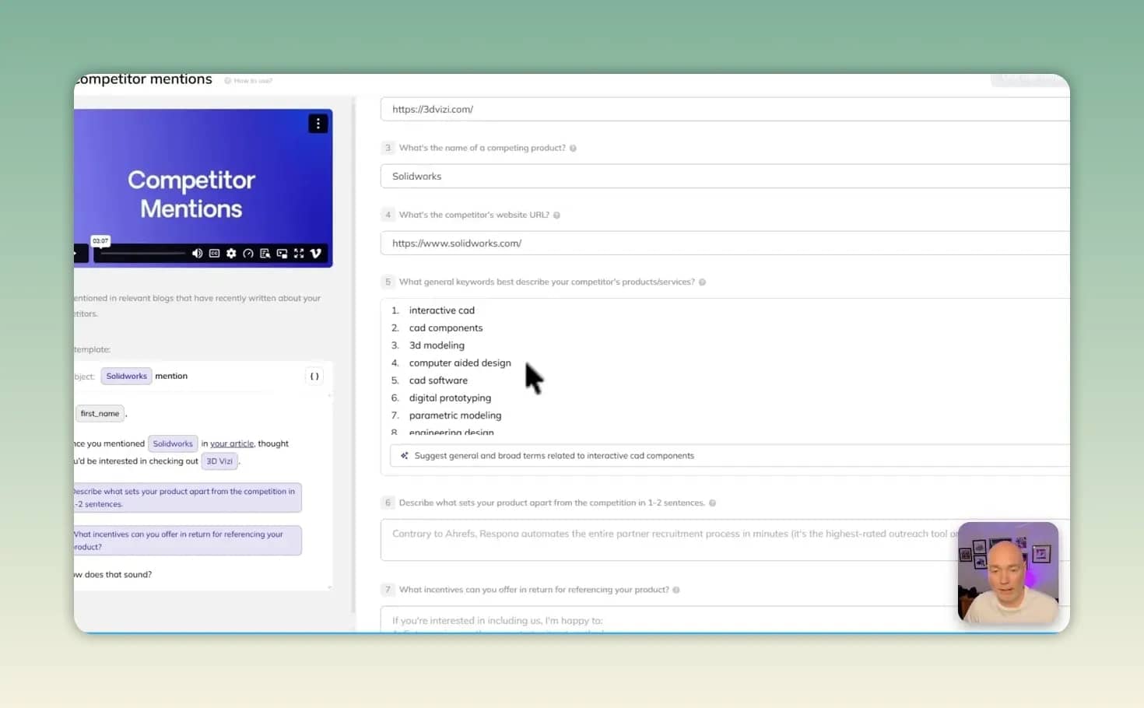Click help icon beside general keywords question
This screenshot has height=708, width=1144.
pos(702,282)
